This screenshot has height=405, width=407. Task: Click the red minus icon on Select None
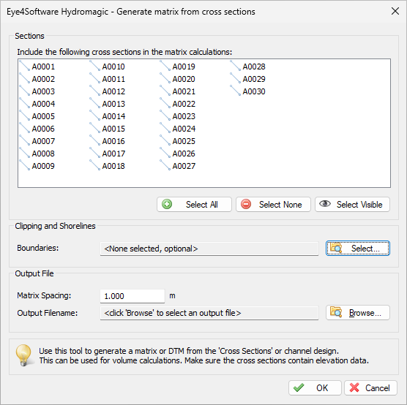coord(246,204)
